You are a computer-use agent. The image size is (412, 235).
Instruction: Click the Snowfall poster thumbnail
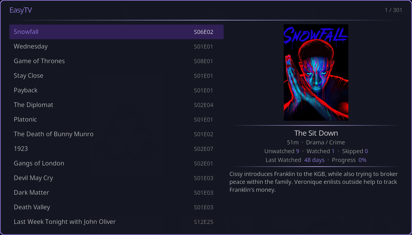click(x=316, y=72)
